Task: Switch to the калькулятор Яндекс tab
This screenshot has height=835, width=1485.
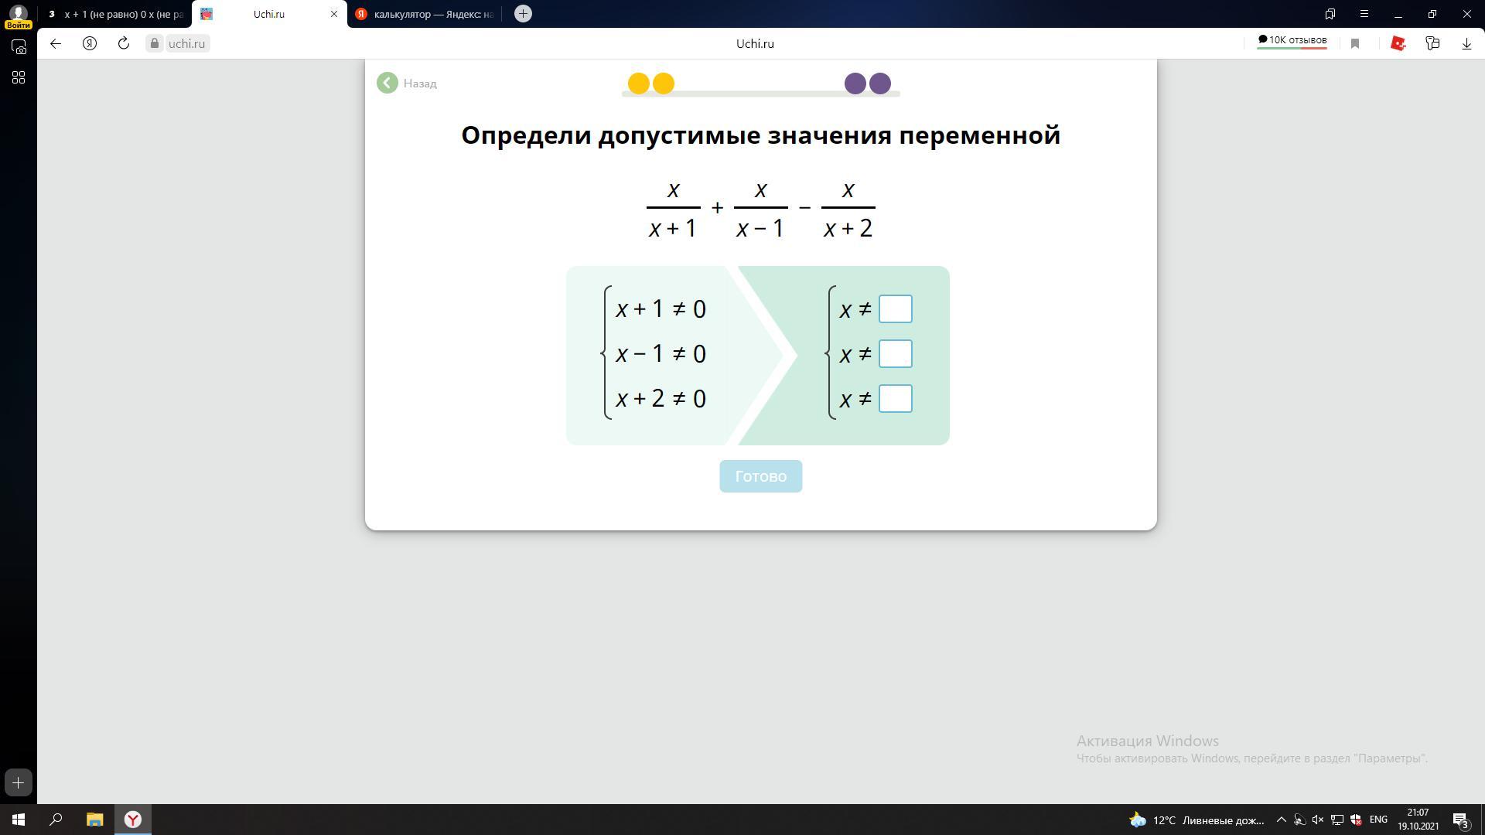Action: point(425,14)
